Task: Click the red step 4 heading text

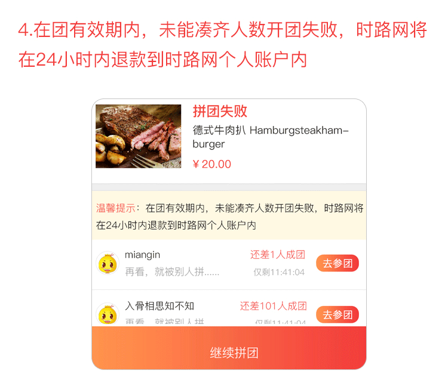Action: coord(223,45)
